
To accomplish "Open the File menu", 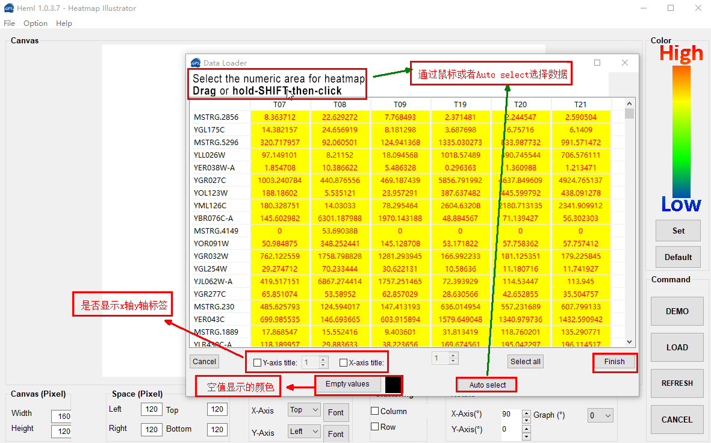I will [9, 23].
